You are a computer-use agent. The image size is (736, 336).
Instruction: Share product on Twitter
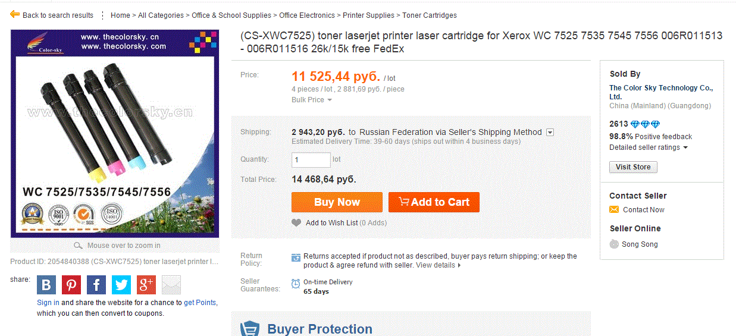coord(121,285)
